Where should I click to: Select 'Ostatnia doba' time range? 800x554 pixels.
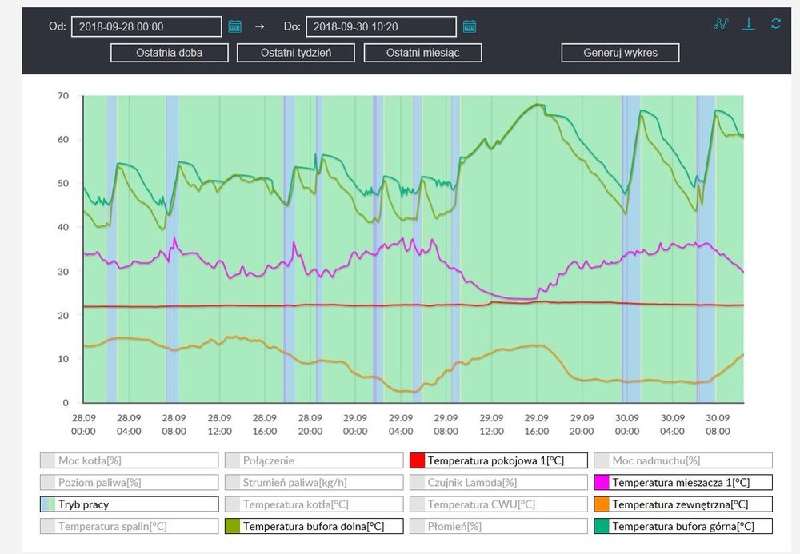pyautogui.click(x=170, y=53)
